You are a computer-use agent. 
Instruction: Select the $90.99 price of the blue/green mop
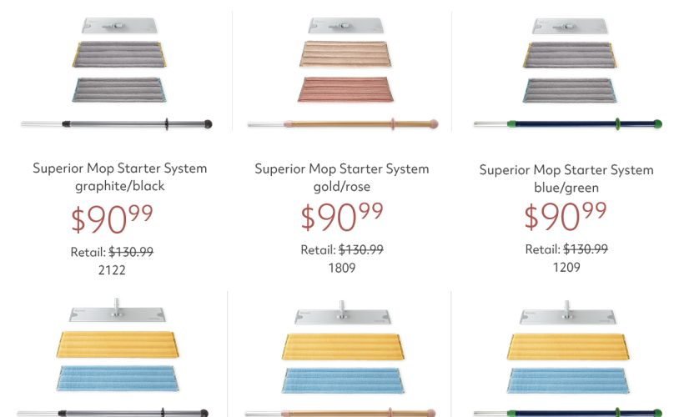[566, 216]
